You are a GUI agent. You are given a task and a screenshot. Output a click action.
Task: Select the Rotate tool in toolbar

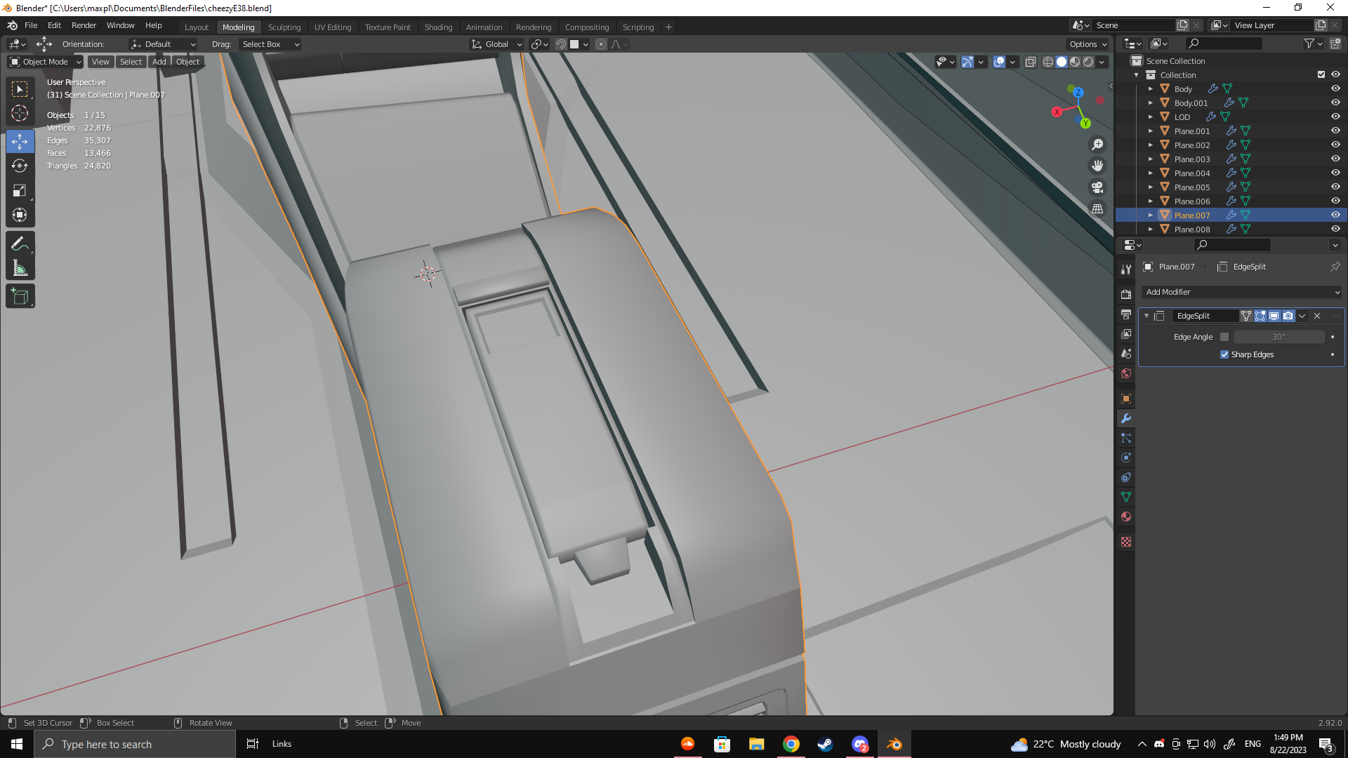pyautogui.click(x=20, y=166)
